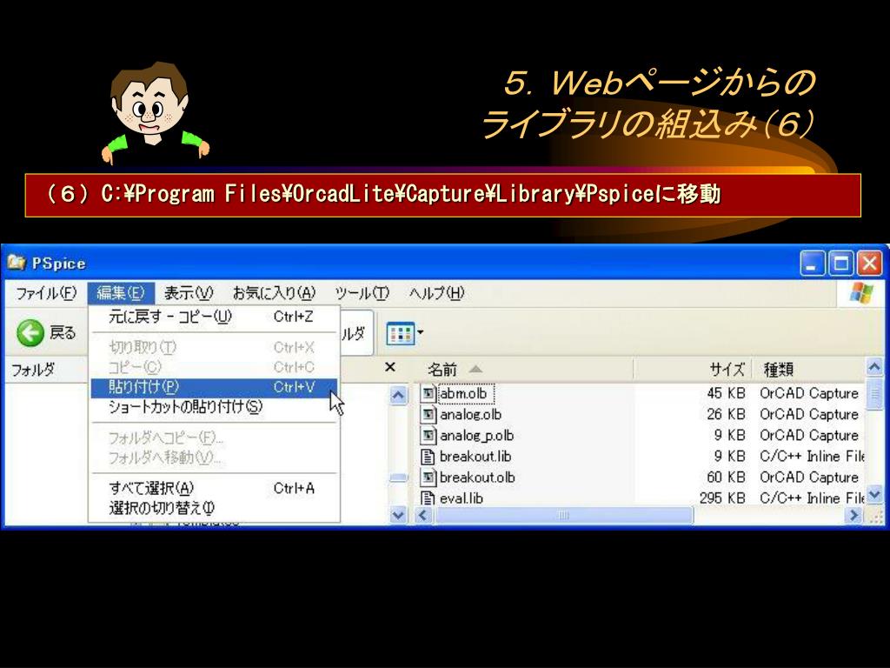Click the eval.lib file icon
Image resolution: width=890 pixels, height=668 pixels.
pos(428,498)
